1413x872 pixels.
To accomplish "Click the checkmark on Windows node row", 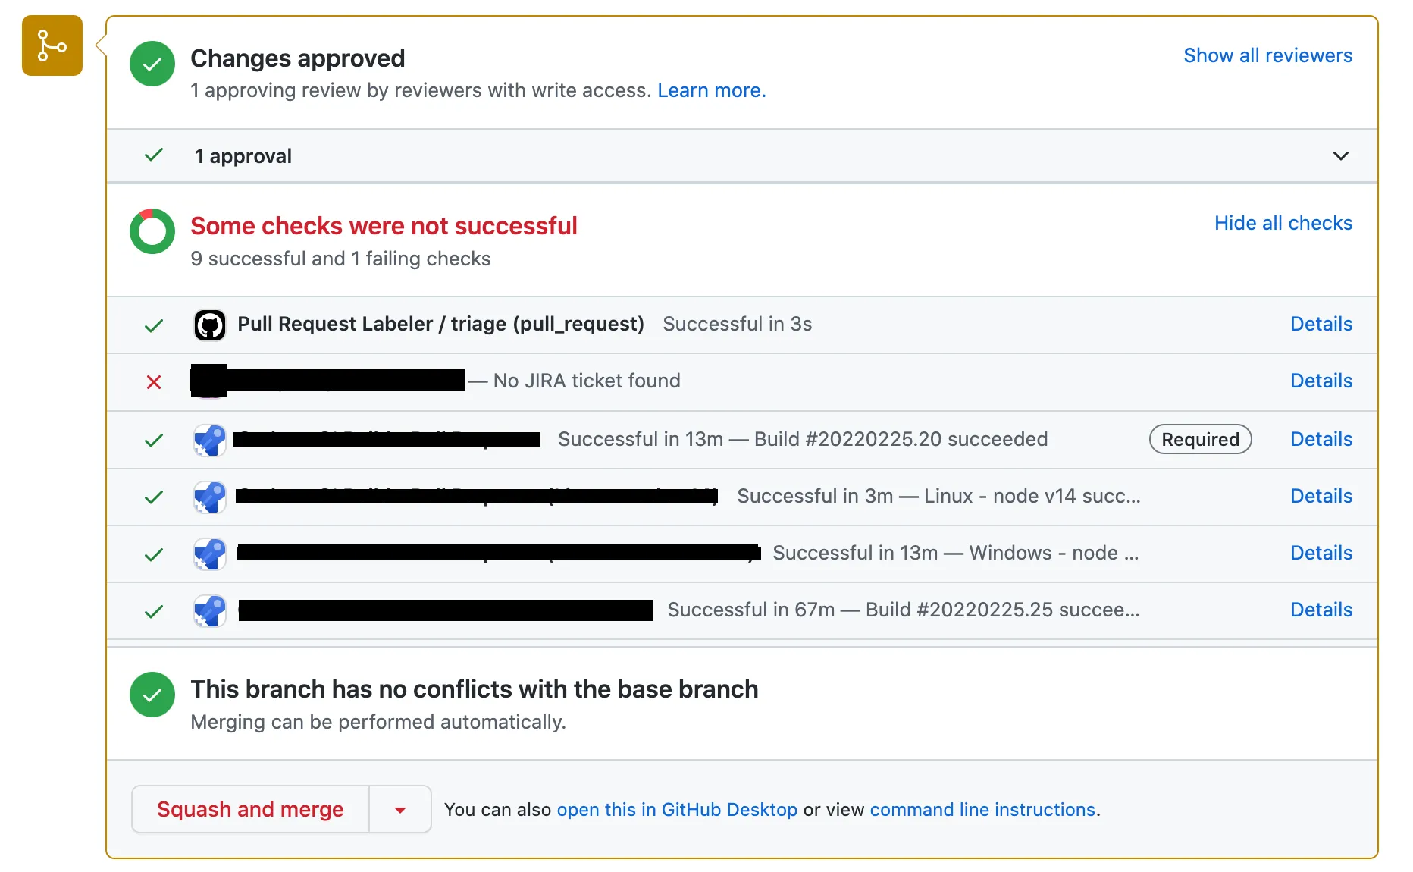I will point(154,555).
